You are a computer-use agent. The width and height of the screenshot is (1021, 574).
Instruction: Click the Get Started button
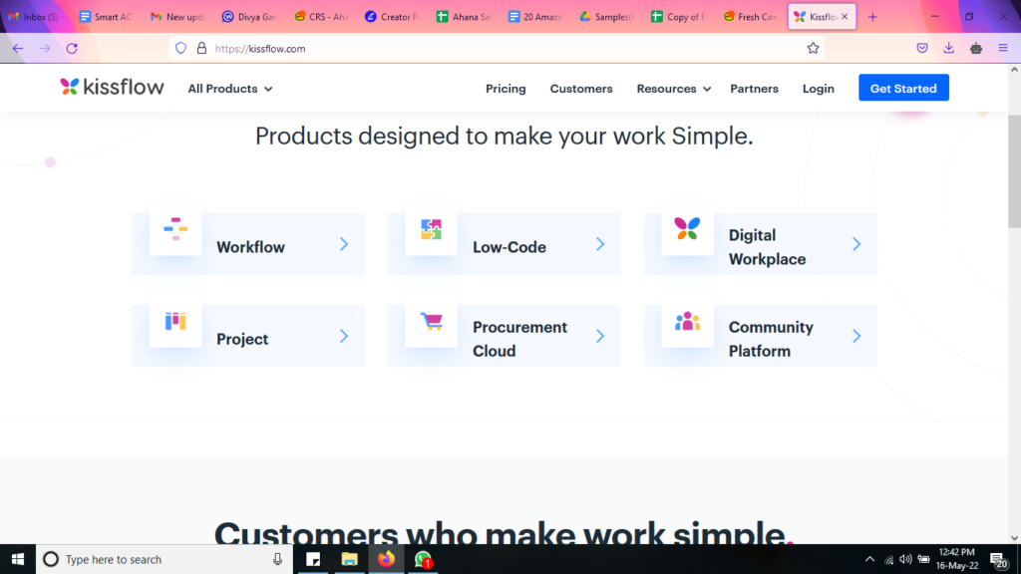coord(903,88)
